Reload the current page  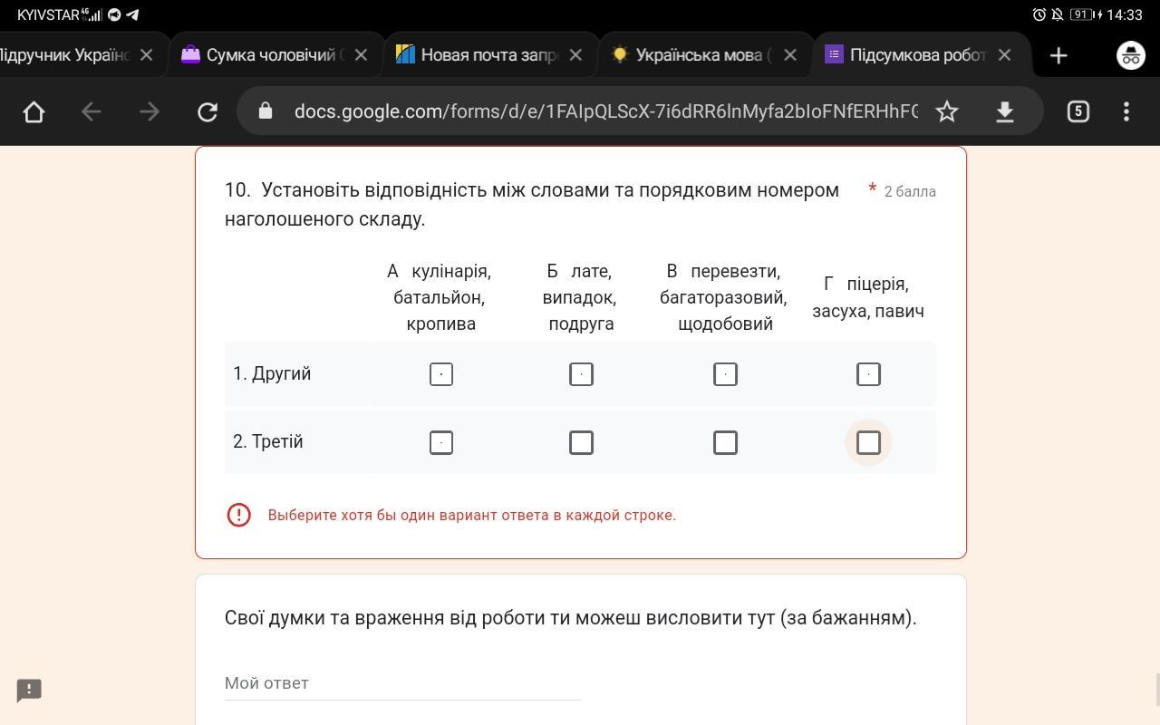tap(208, 111)
